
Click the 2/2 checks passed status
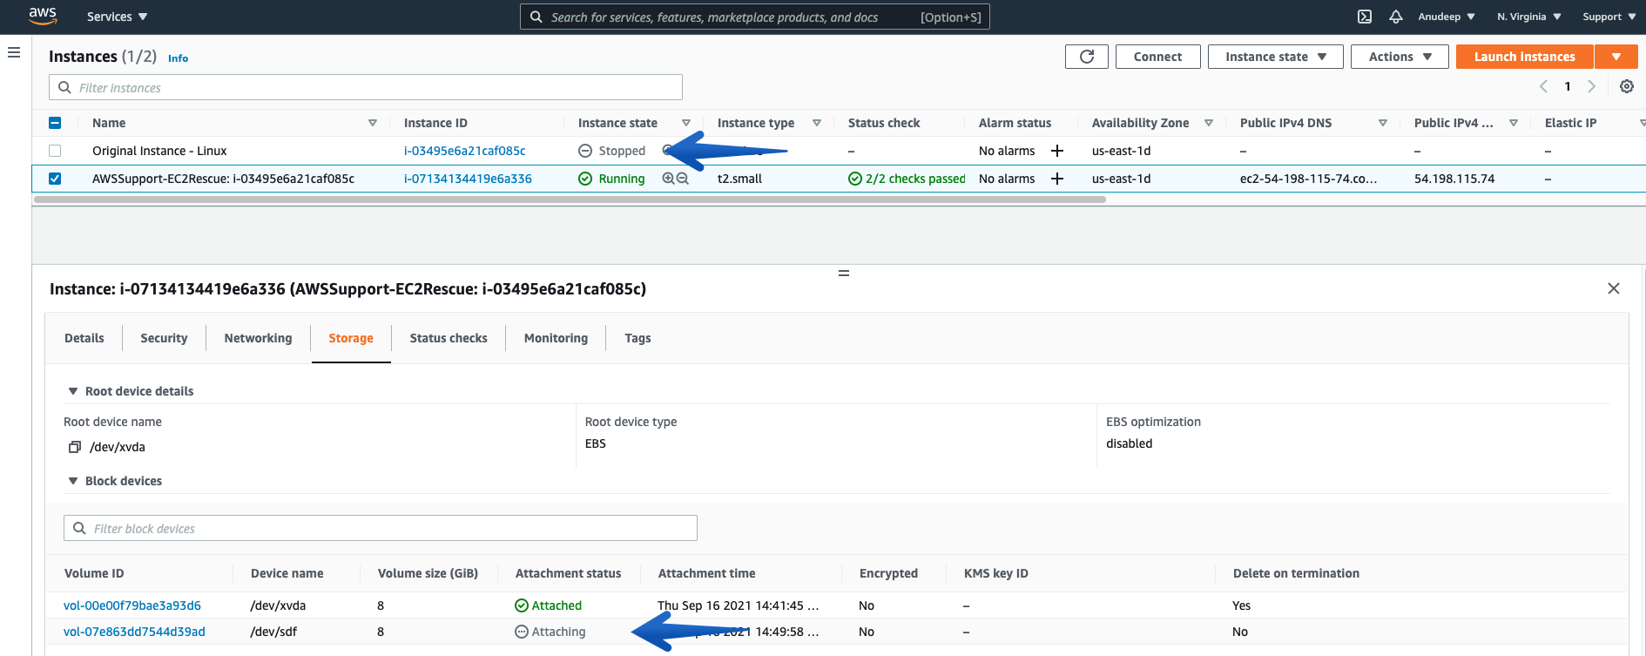pyautogui.click(x=907, y=179)
